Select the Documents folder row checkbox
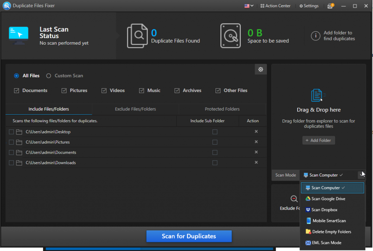 (11, 152)
